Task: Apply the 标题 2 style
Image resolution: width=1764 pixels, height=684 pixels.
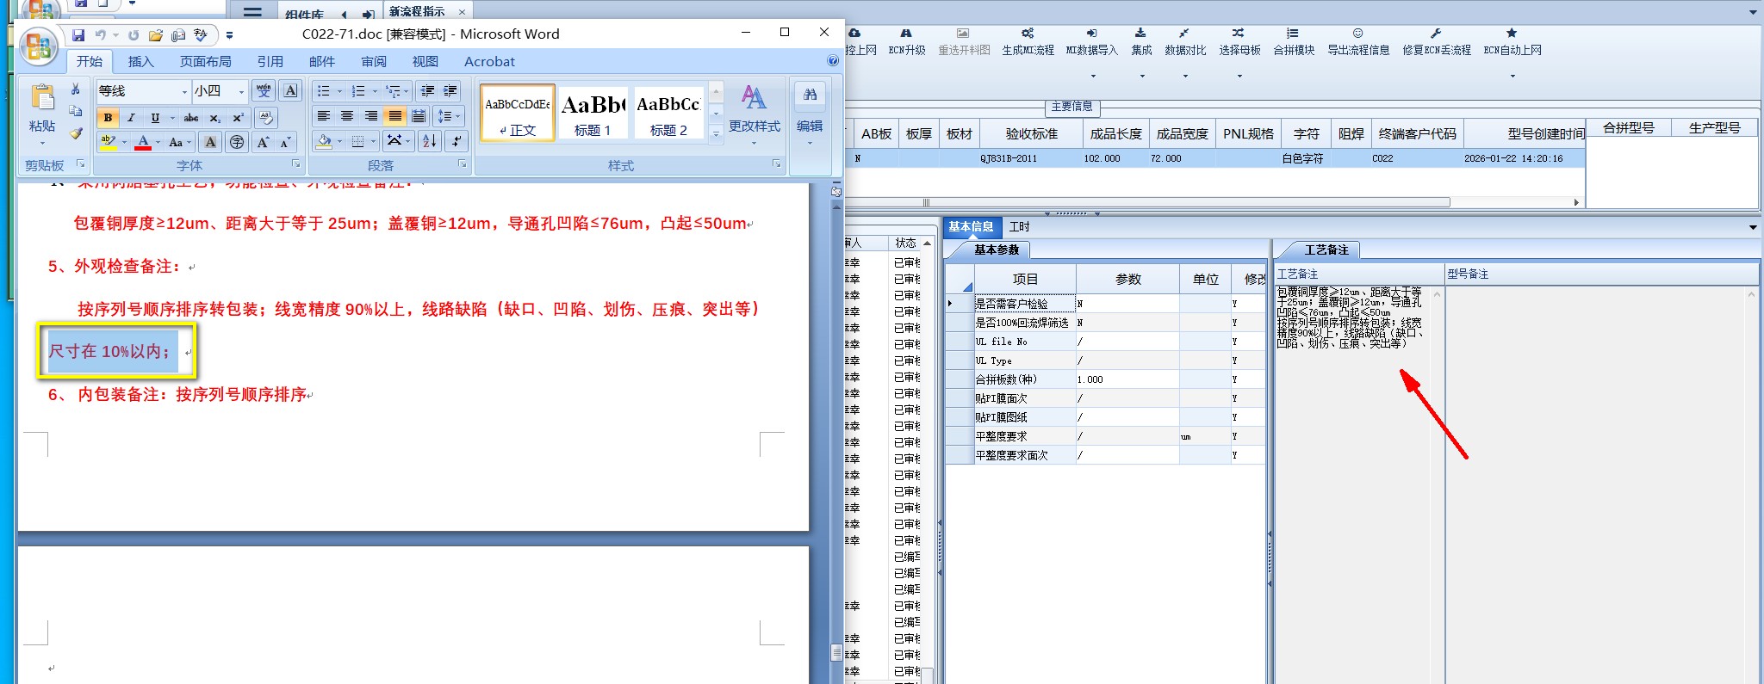Action: coord(668,112)
